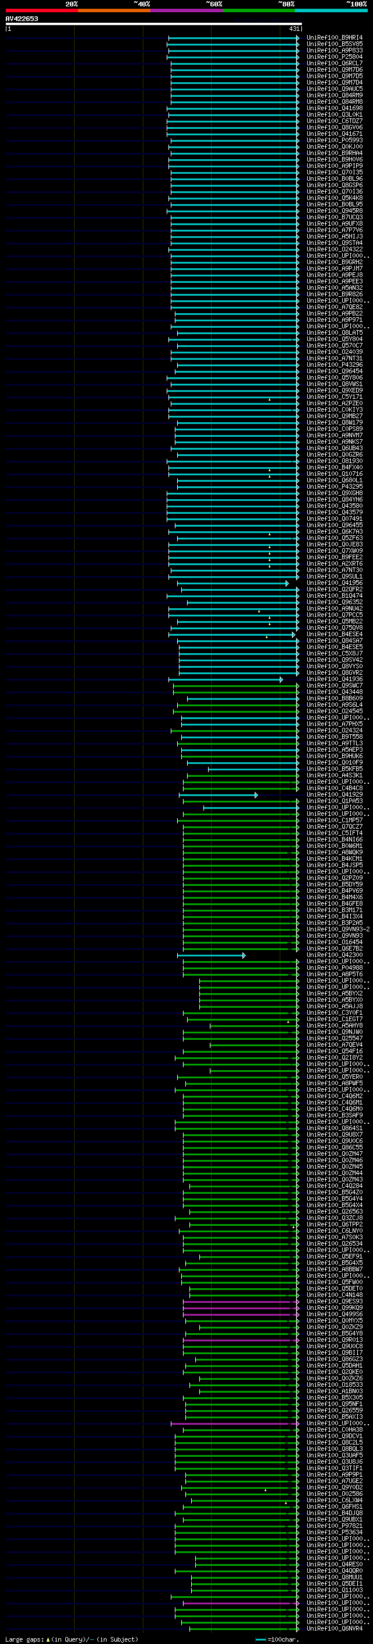Open hit UniRef100_Q9AUC5

[x=334, y=89]
